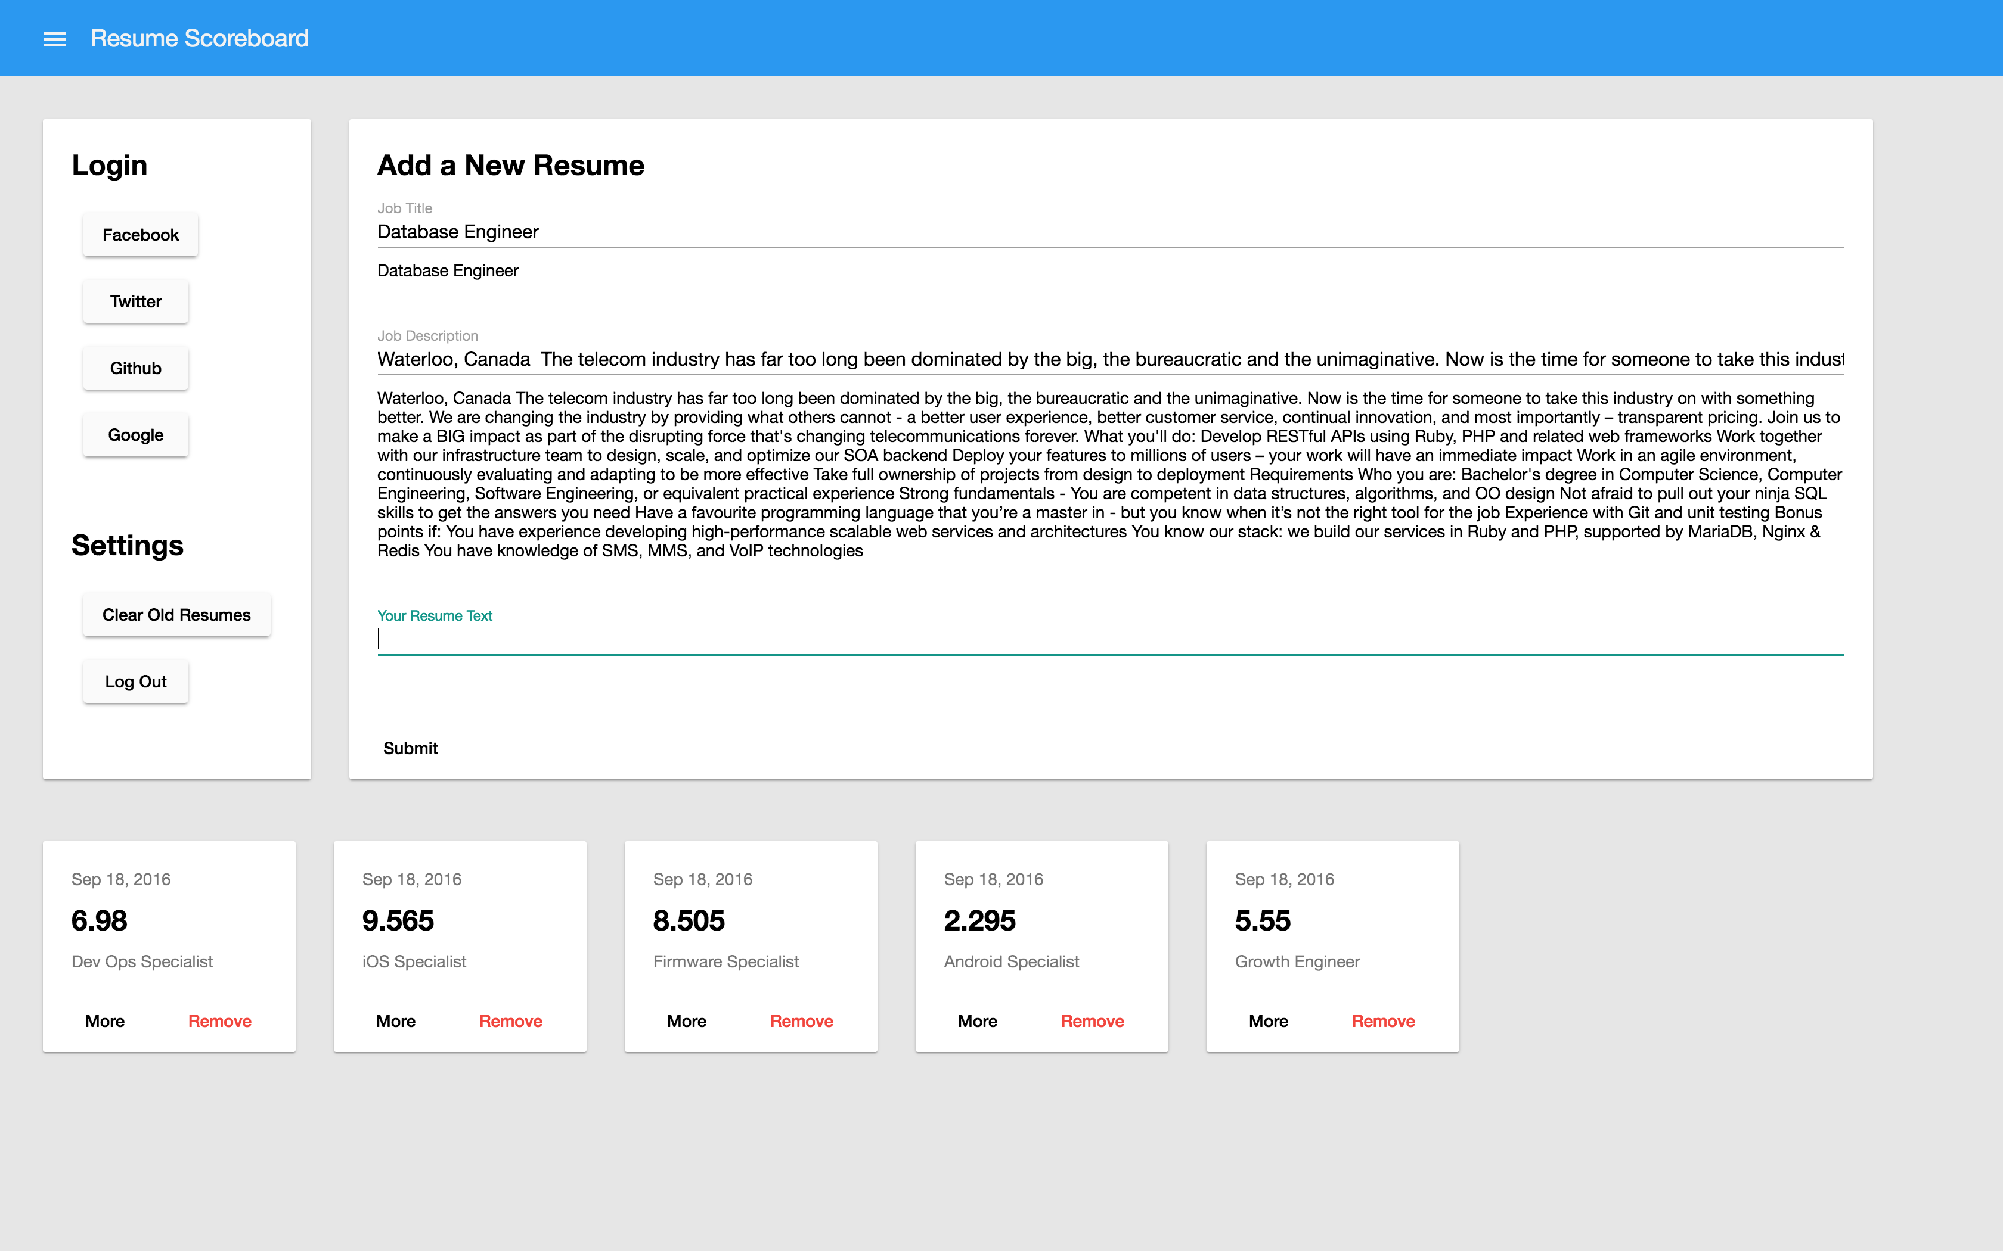Log in with Twitter
2003x1251 pixels.
coord(136,302)
